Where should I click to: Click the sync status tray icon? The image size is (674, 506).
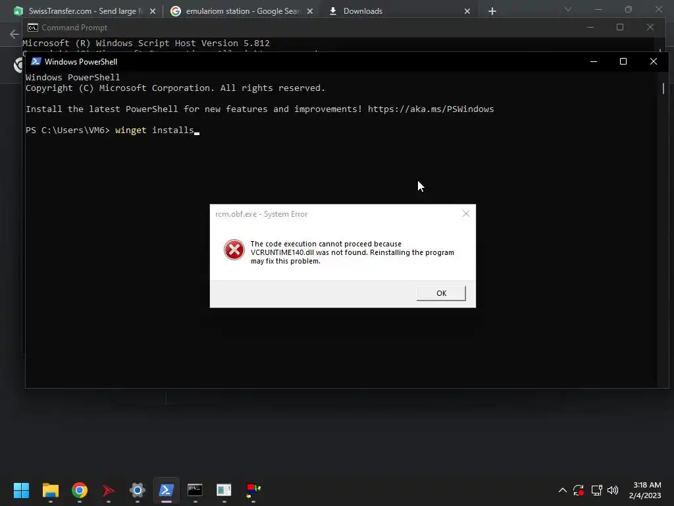(579, 490)
